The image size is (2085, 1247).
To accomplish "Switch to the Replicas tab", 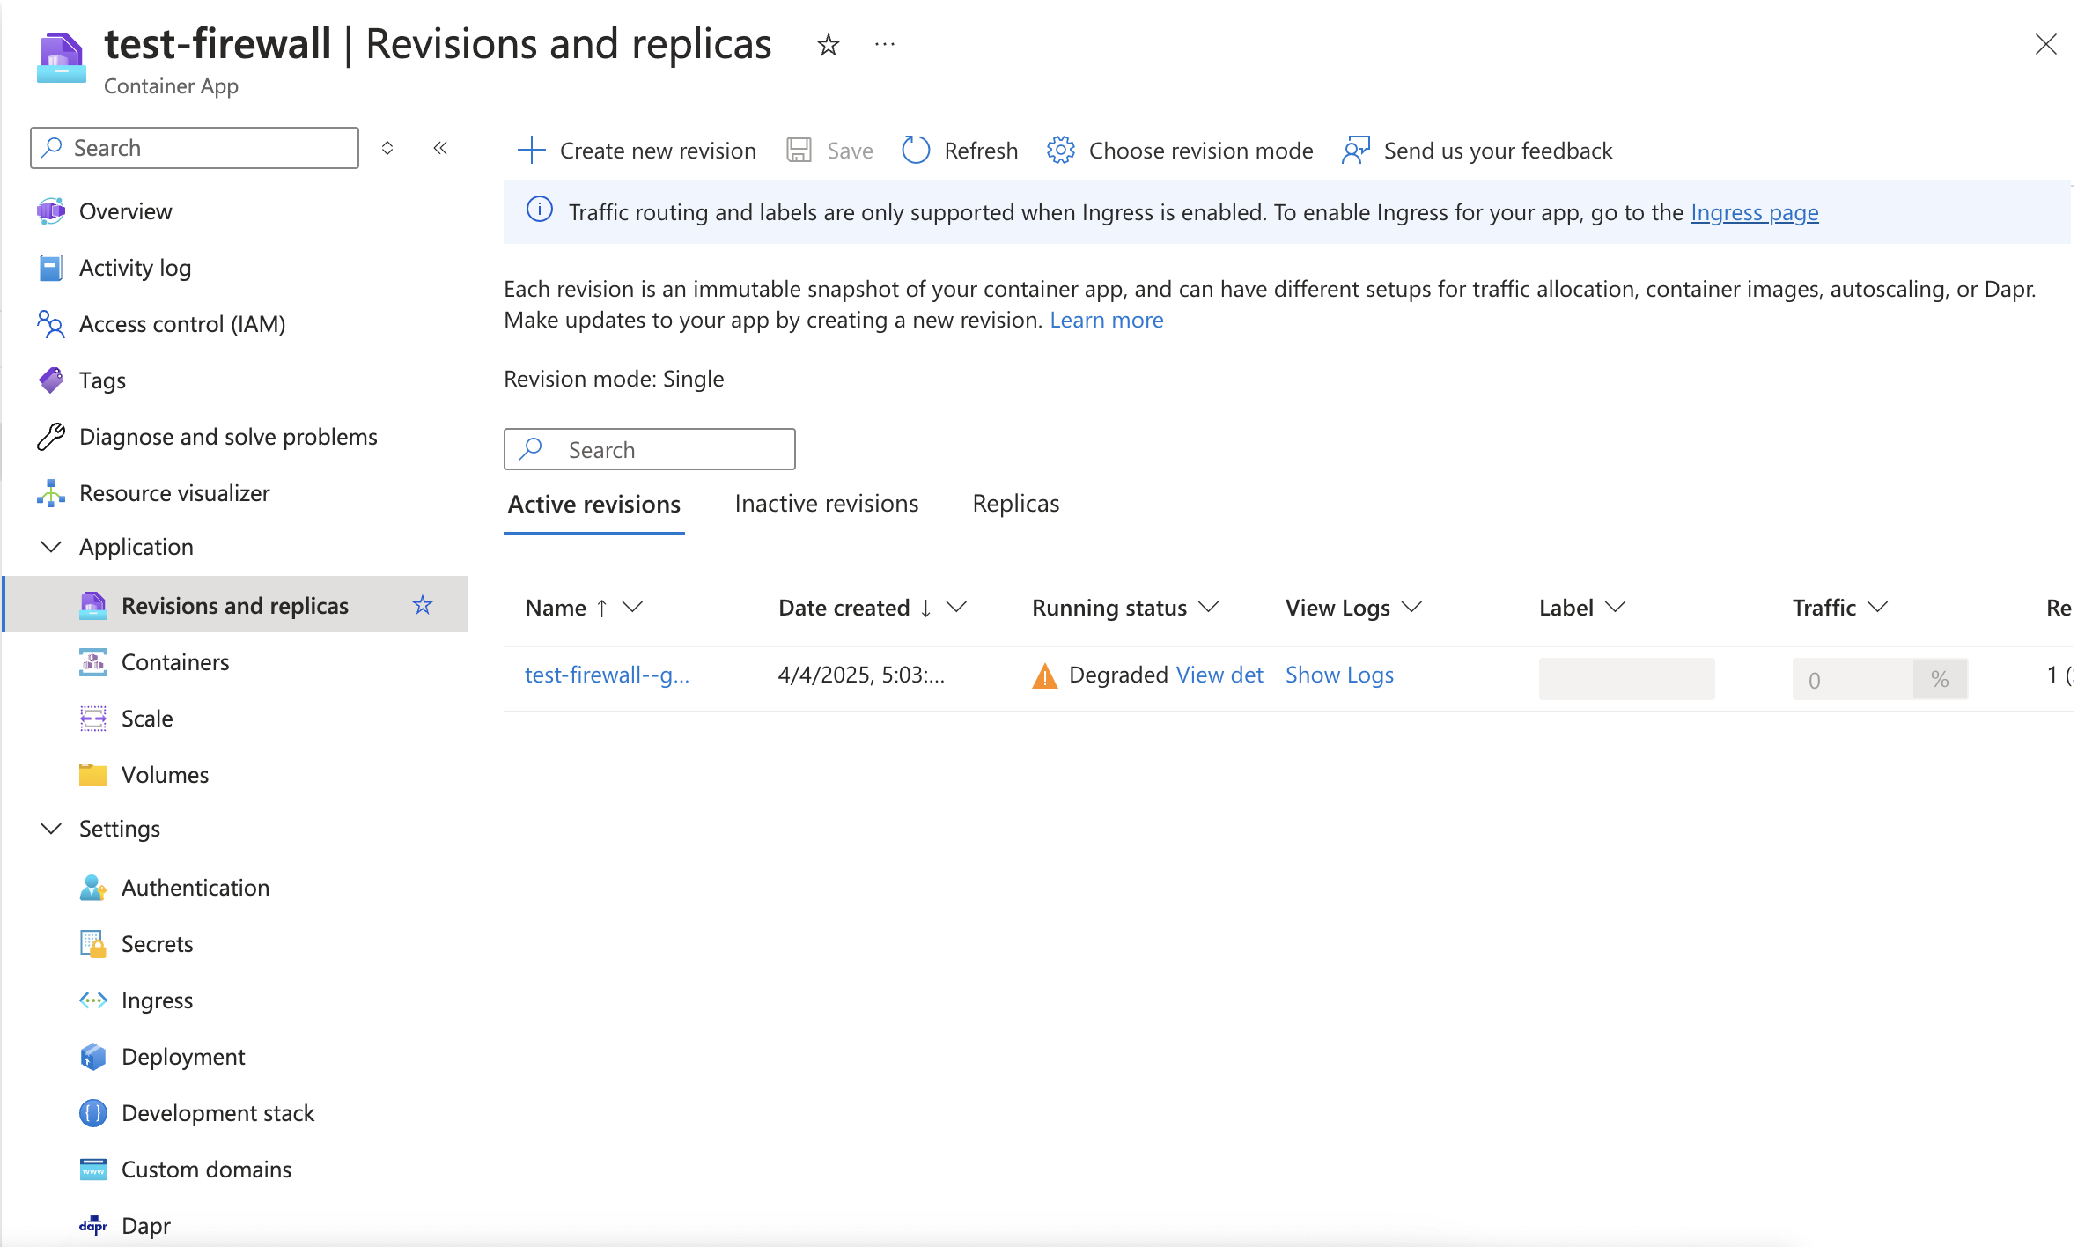I will point(1015,504).
